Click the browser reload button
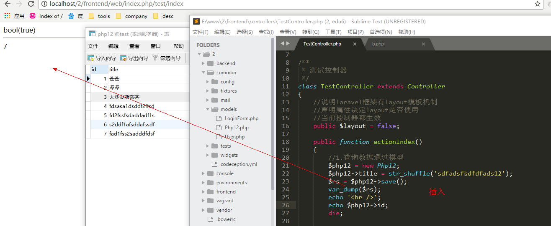 pos(31,4)
